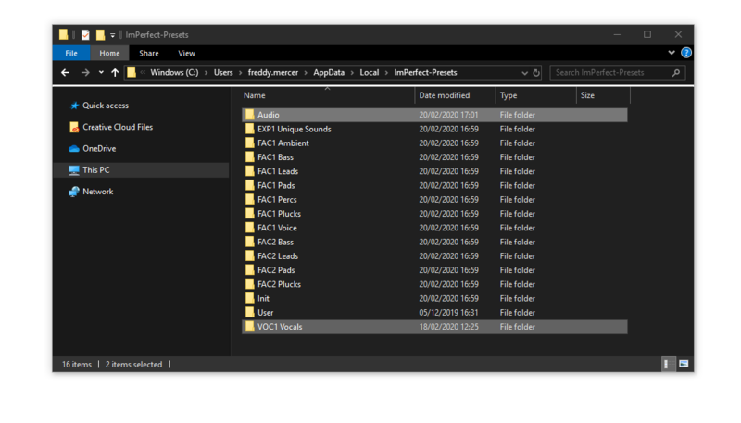Switch to the details view in status bar

tap(667, 365)
